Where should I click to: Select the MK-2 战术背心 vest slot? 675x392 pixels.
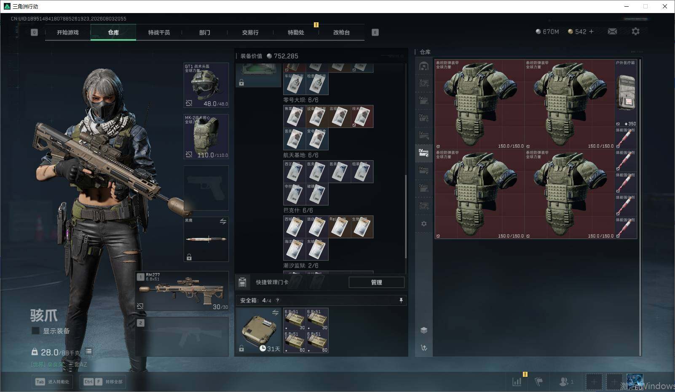point(206,137)
